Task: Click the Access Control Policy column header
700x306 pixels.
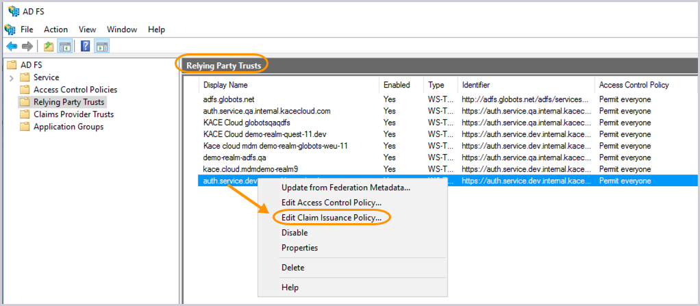Action: click(634, 85)
